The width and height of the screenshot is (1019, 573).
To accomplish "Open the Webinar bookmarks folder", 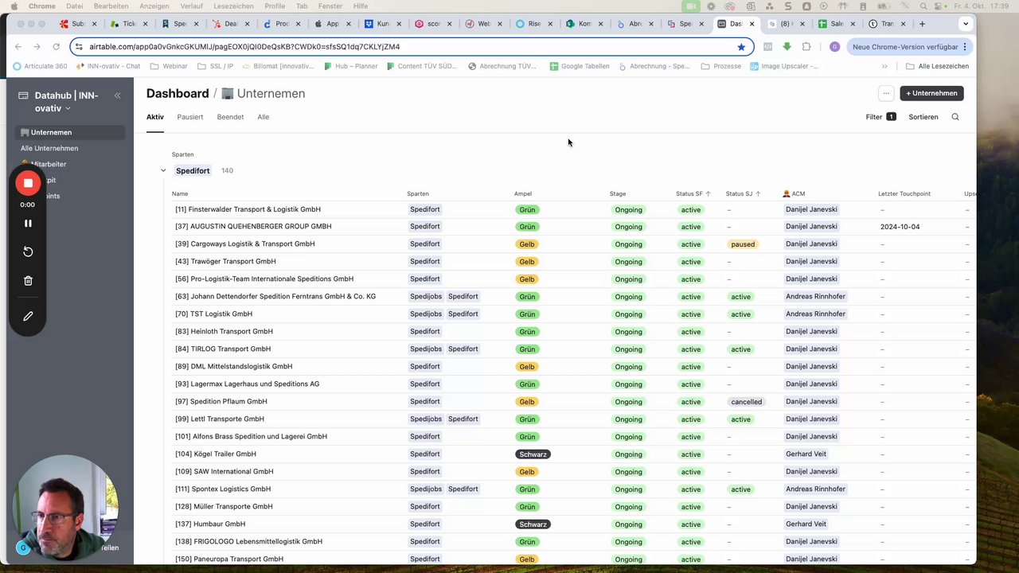I will (x=169, y=66).
